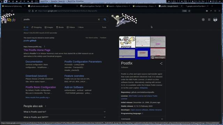Open Google settings gear icon

[203, 19]
